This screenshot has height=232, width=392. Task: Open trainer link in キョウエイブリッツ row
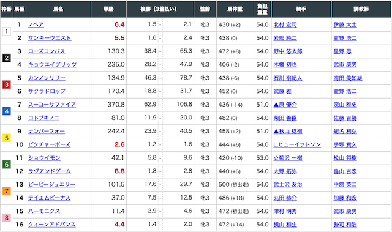coord(345,65)
